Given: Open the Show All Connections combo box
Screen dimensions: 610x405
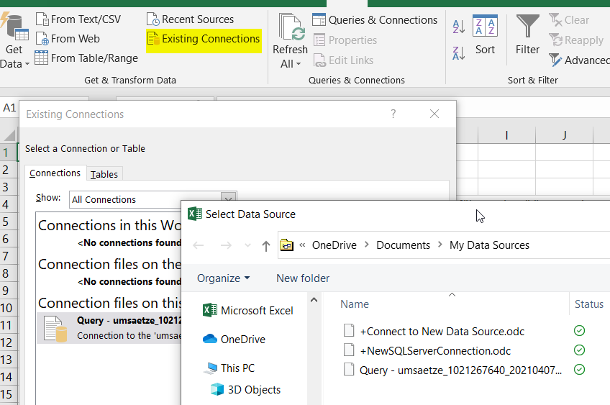Looking at the screenshot, I should 153,199.
